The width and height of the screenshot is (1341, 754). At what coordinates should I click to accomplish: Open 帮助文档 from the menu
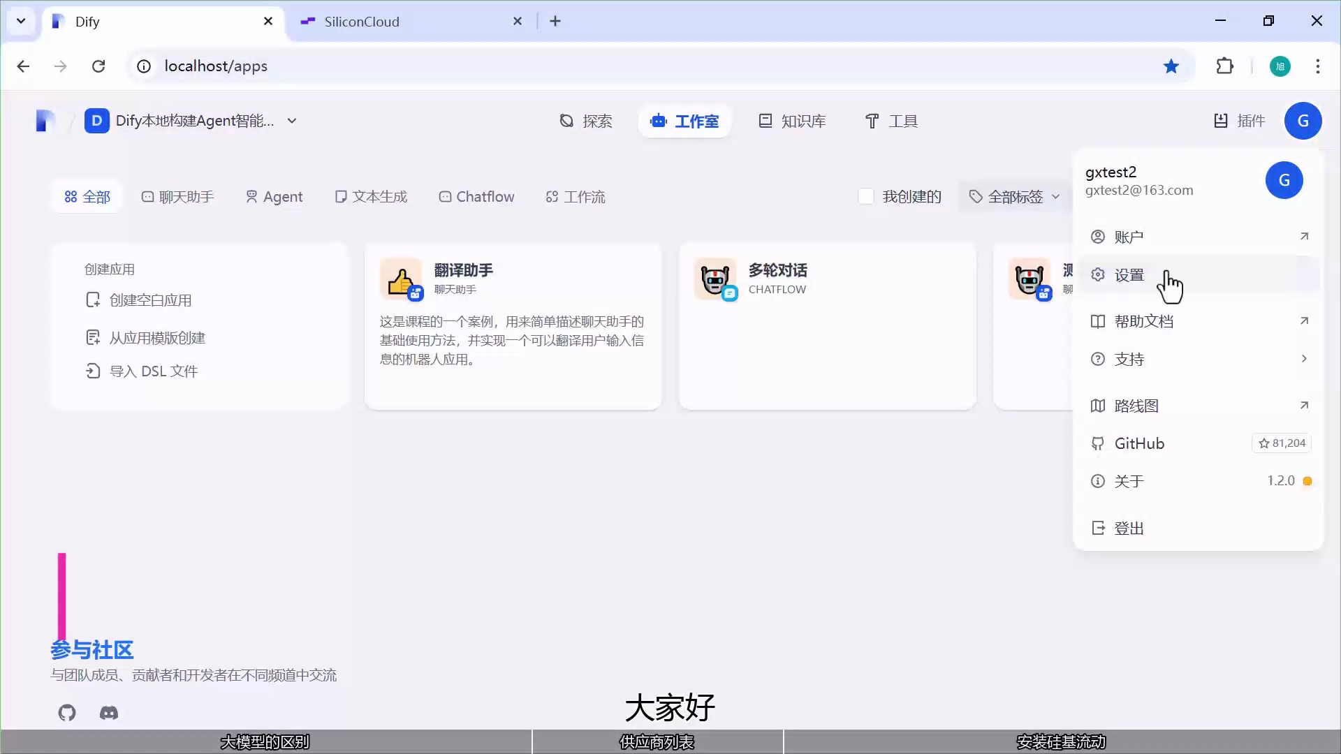pyautogui.click(x=1199, y=321)
